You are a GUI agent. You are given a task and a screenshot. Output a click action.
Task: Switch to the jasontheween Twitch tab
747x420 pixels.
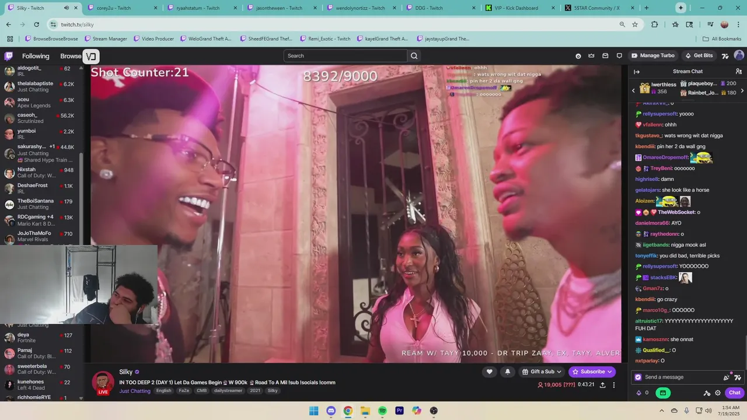point(281,8)
